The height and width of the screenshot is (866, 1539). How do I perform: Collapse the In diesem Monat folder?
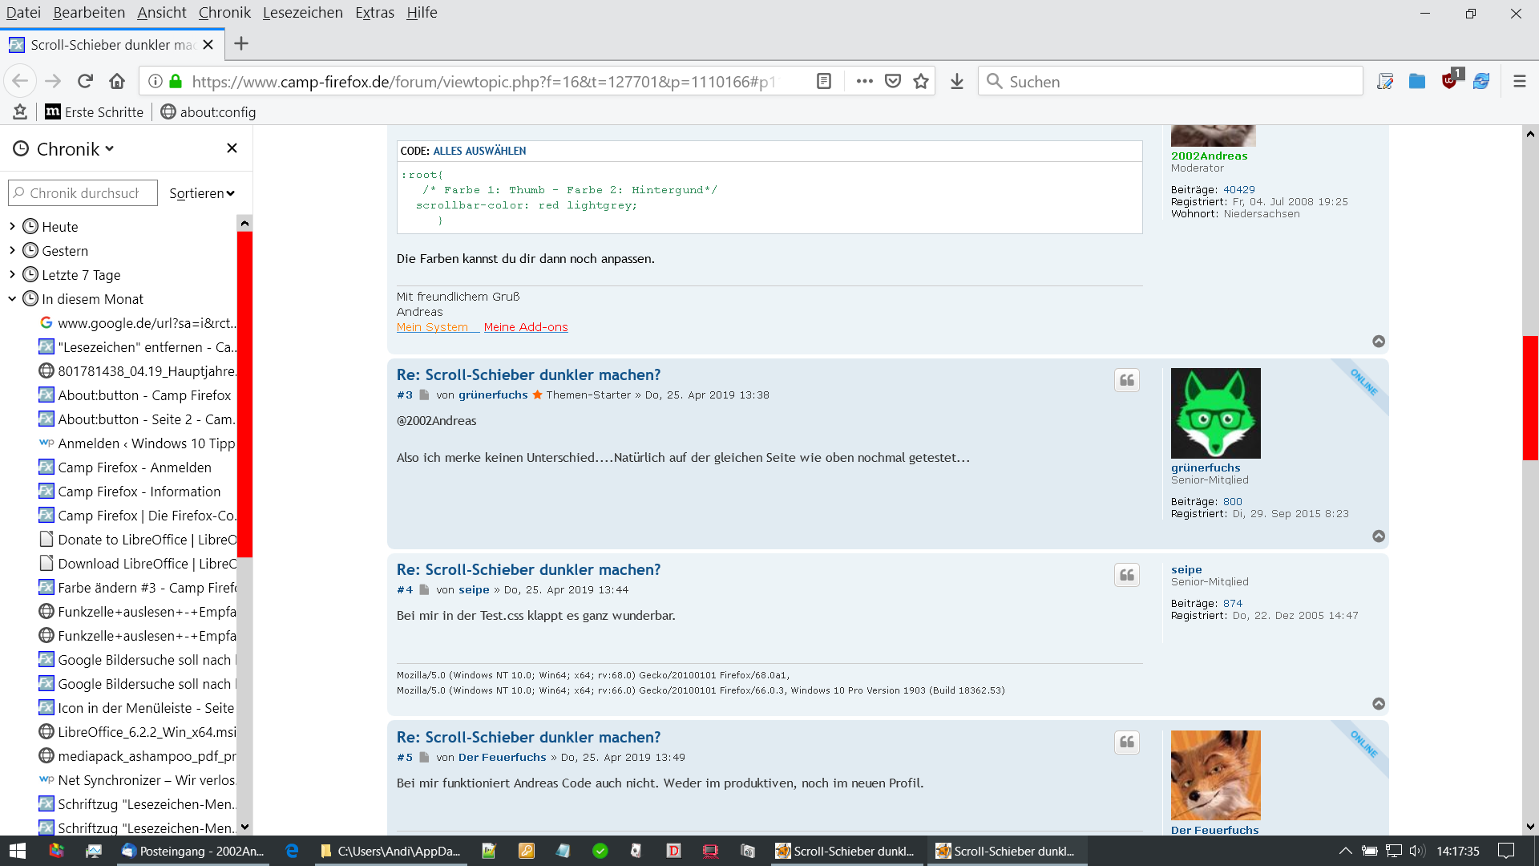click(x=12, y=299)
